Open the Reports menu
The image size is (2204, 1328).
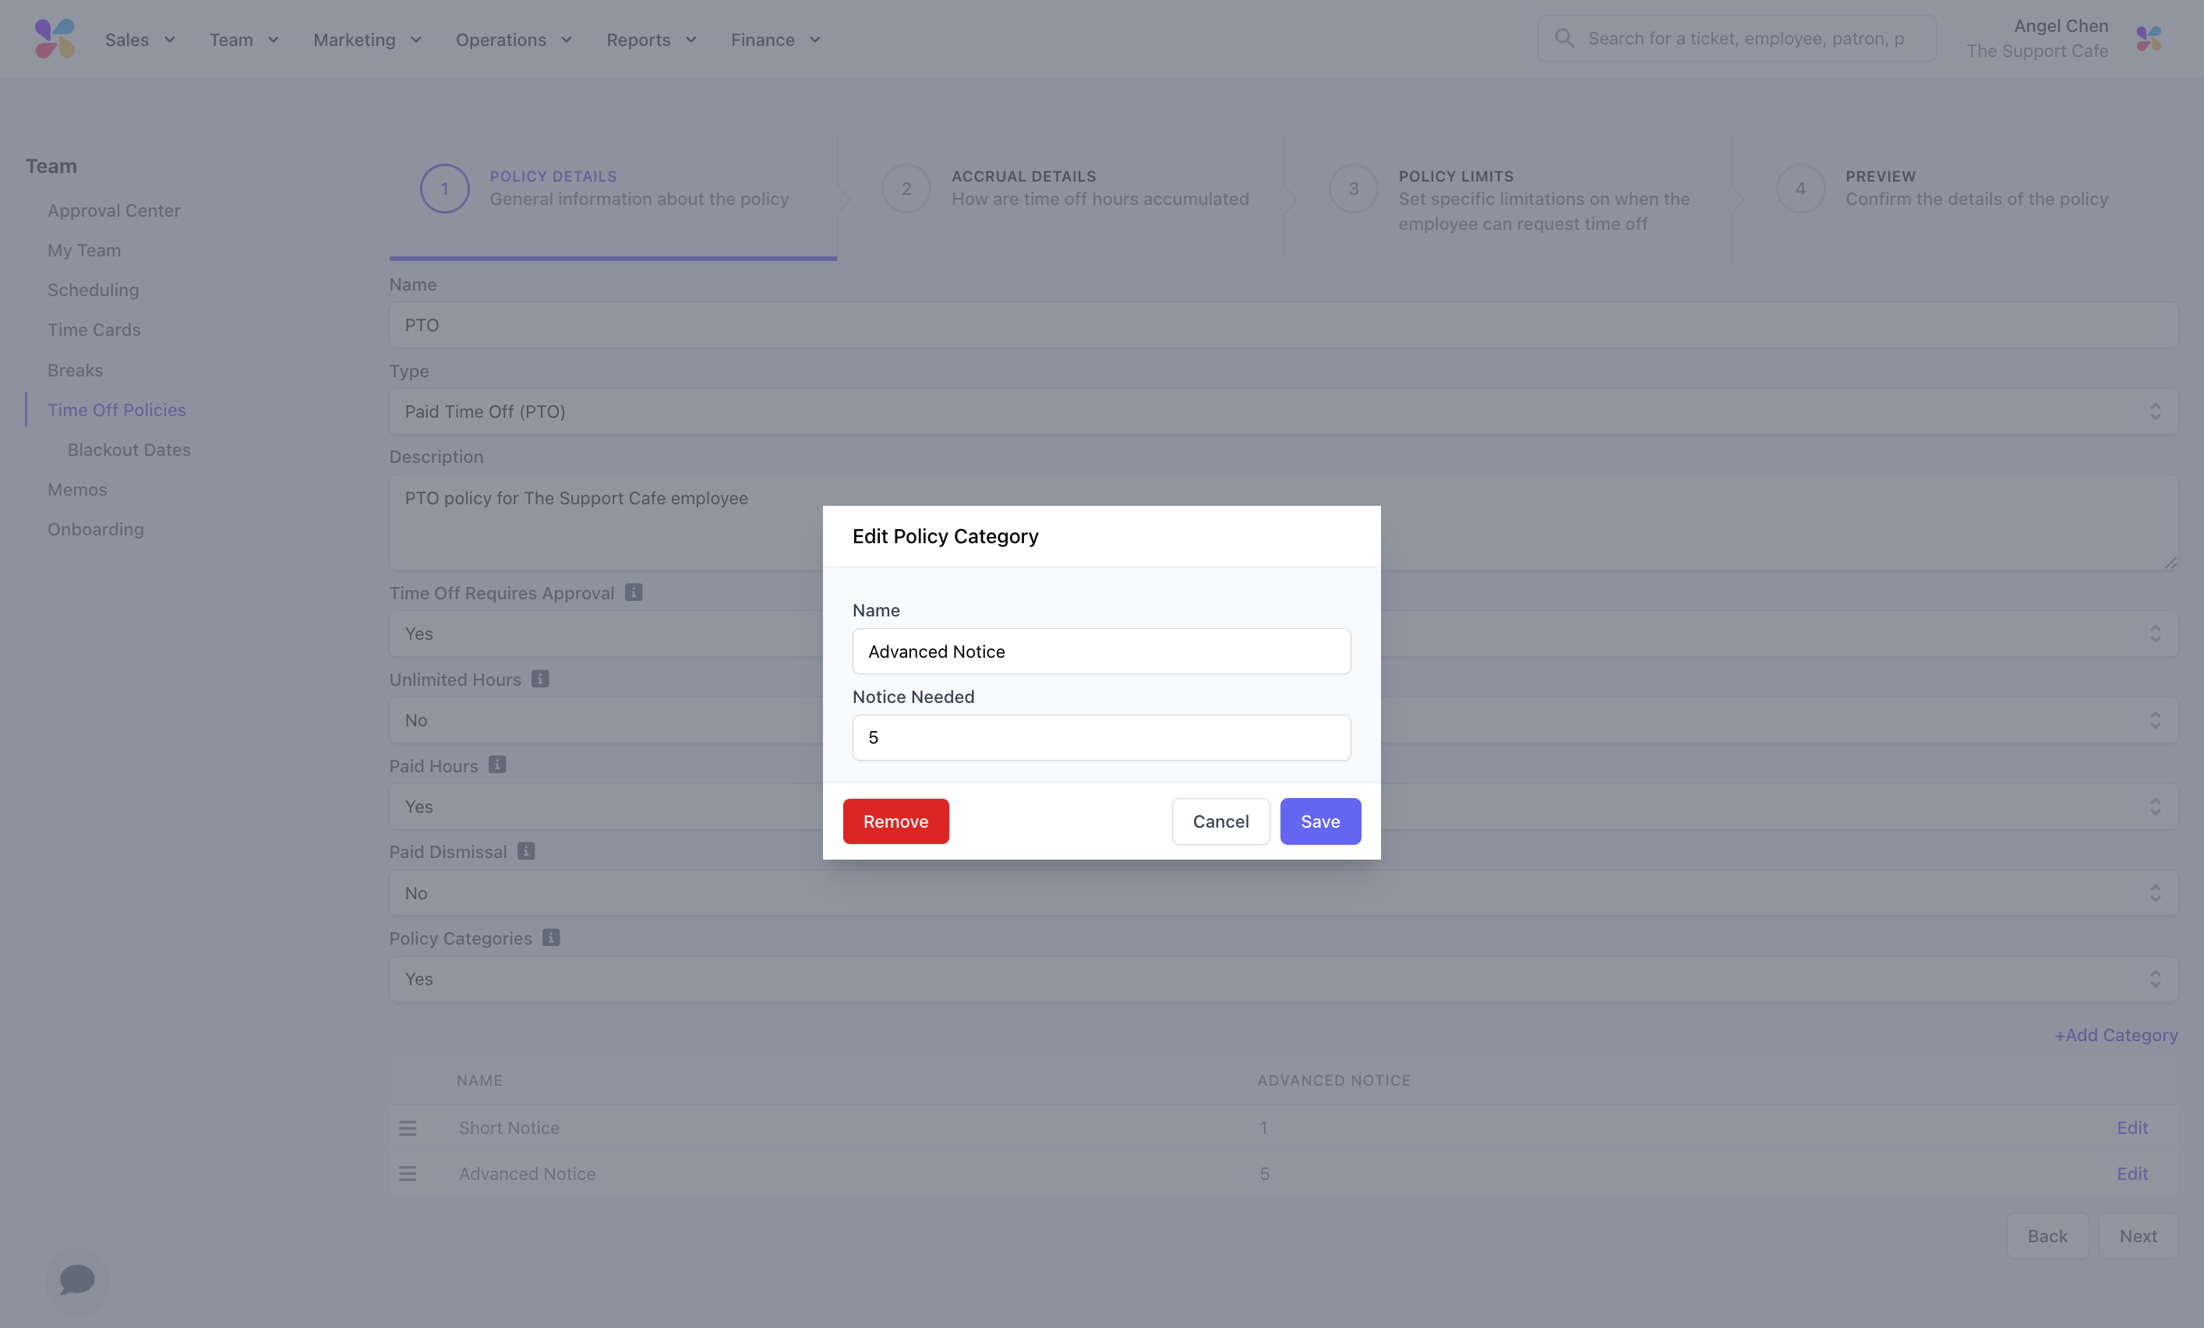pos(652,39)
